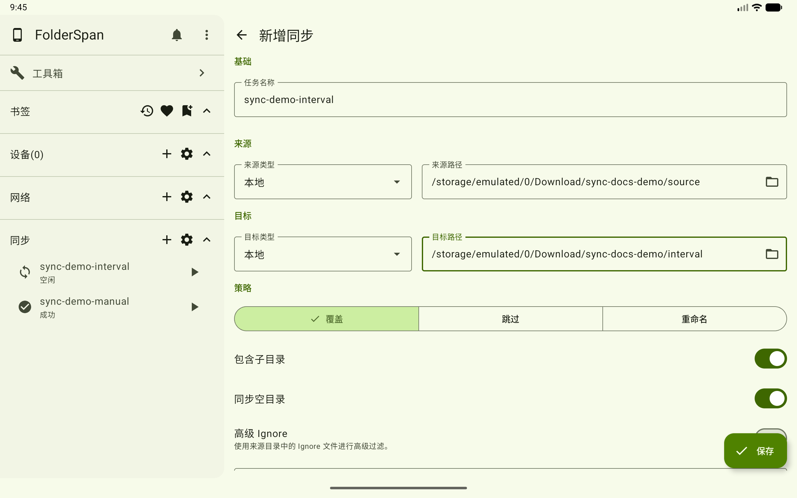The width and height of the screenshot is (797, 498).
Task: Select the 重命名 strategy option
Action: coord(695,319)
